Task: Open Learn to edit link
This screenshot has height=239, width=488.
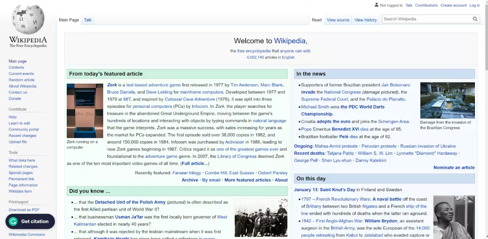Action: point(19,123)
